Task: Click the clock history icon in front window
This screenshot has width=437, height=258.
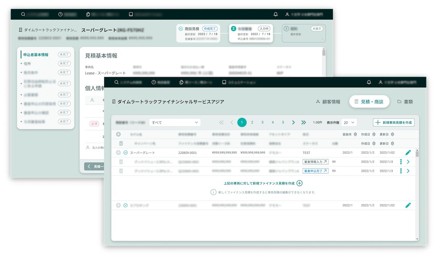Action: coord(154,82)
